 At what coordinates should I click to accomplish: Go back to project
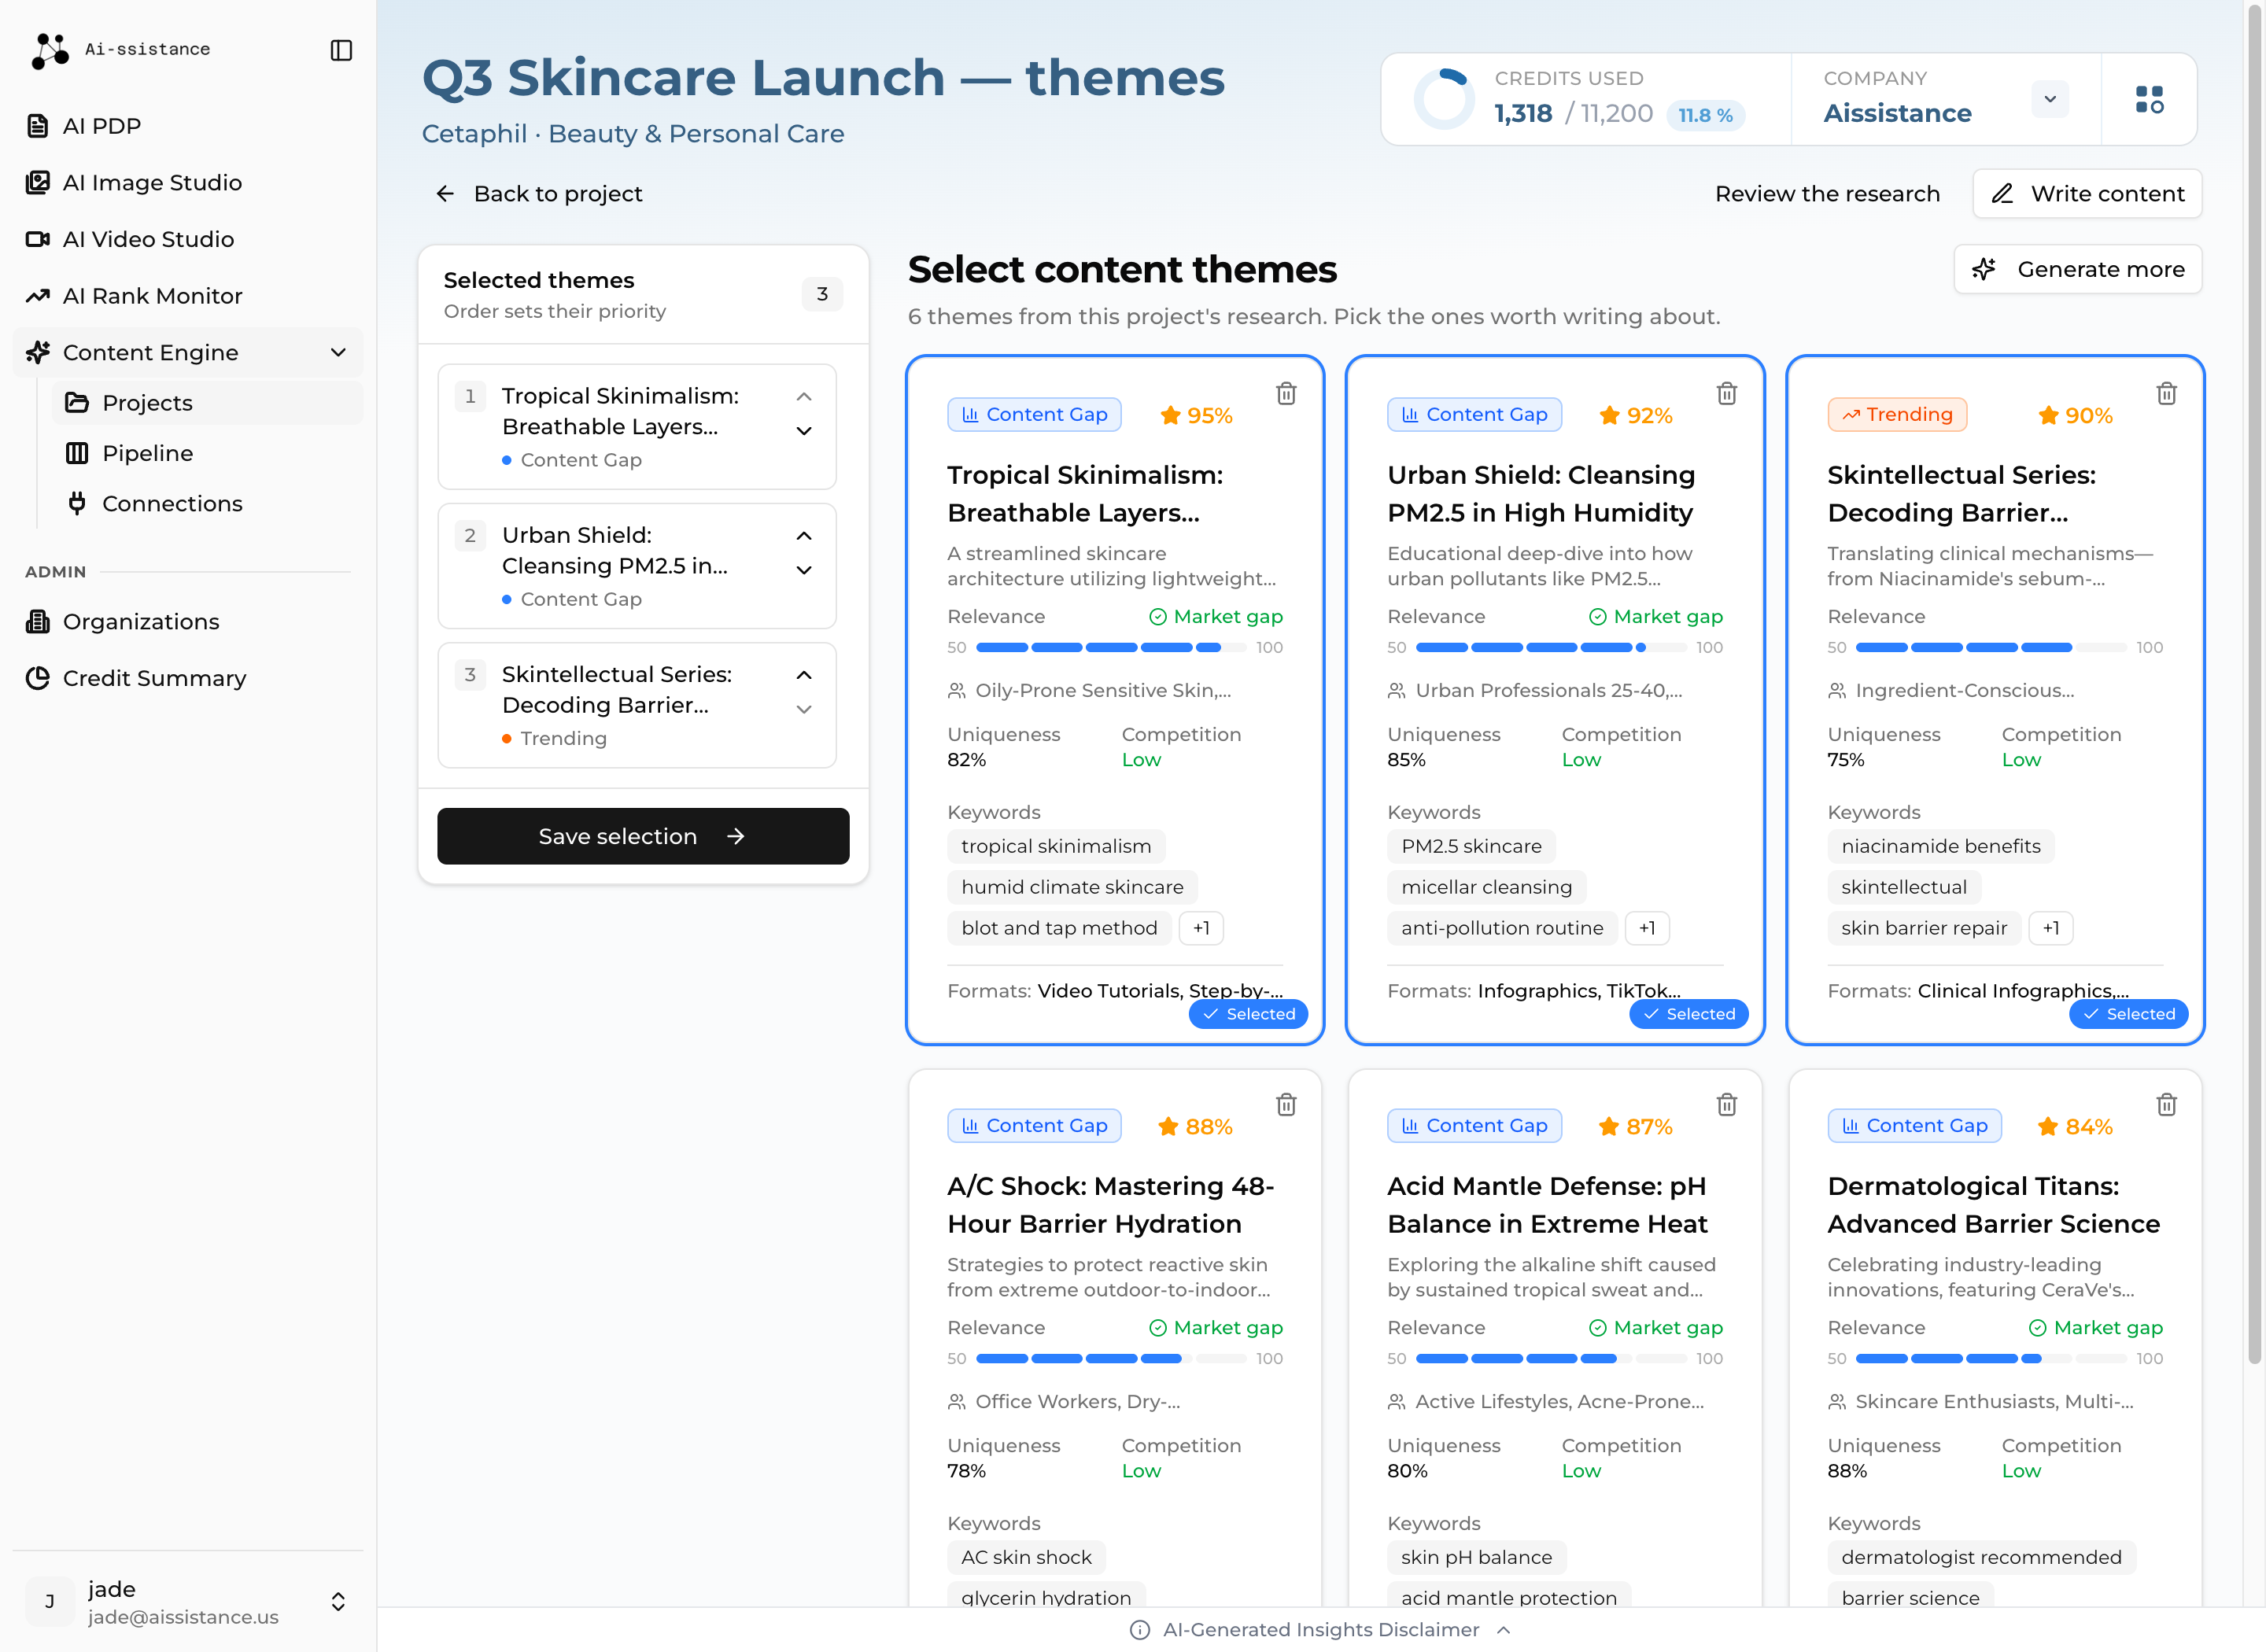click(x=538, y=194)
